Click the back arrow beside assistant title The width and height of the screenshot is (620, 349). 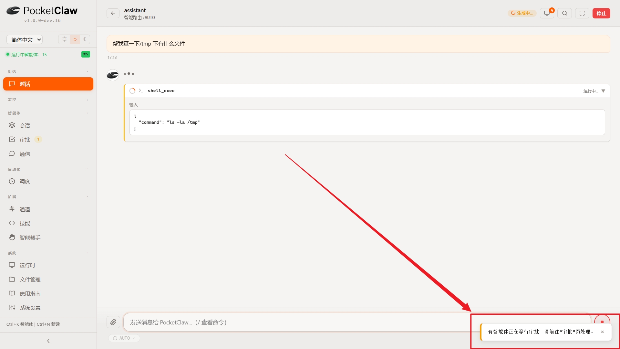tap(113, 13)
